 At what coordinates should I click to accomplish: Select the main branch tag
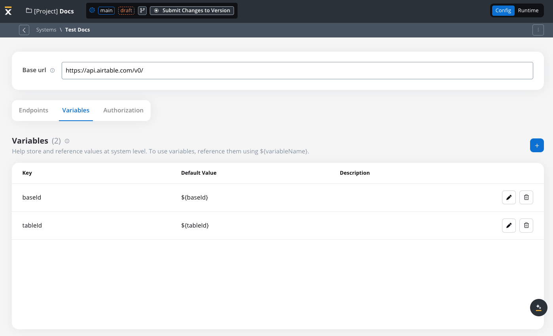106,11
